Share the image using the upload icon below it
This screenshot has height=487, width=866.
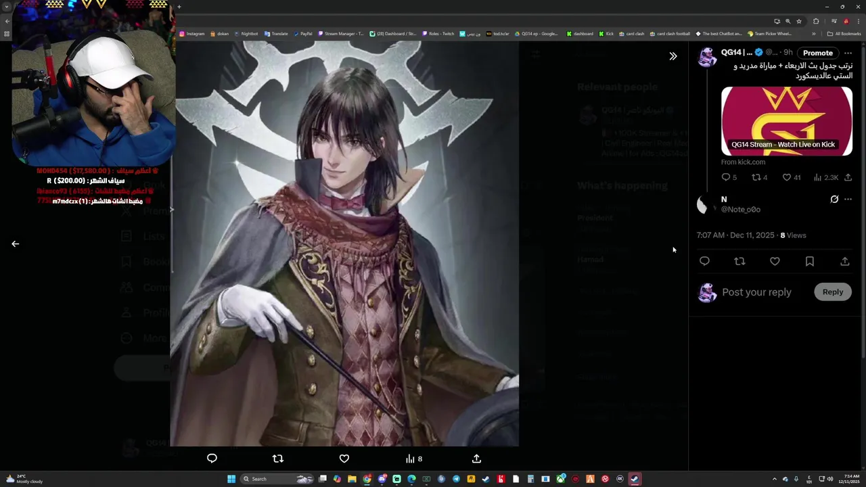(x=476, y=459)
